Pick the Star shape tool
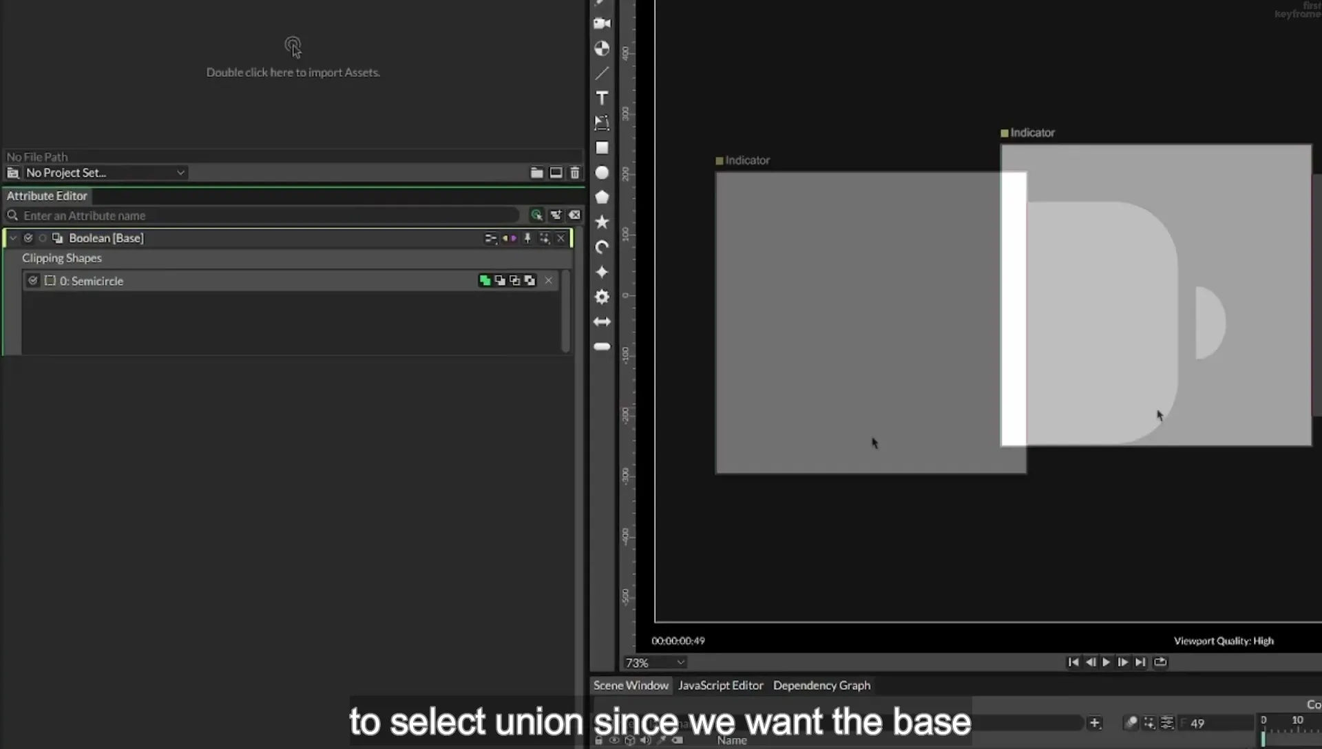1322x749 pixels. point(602,222)
